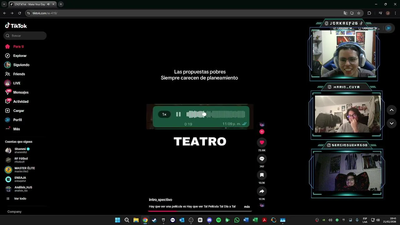Expand the Más menu
400x225 pixels.
tap(12, 129)
